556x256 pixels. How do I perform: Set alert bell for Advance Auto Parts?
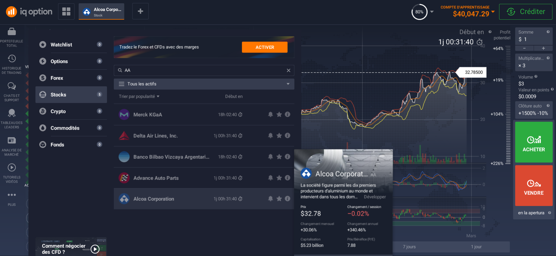point(270,178)
